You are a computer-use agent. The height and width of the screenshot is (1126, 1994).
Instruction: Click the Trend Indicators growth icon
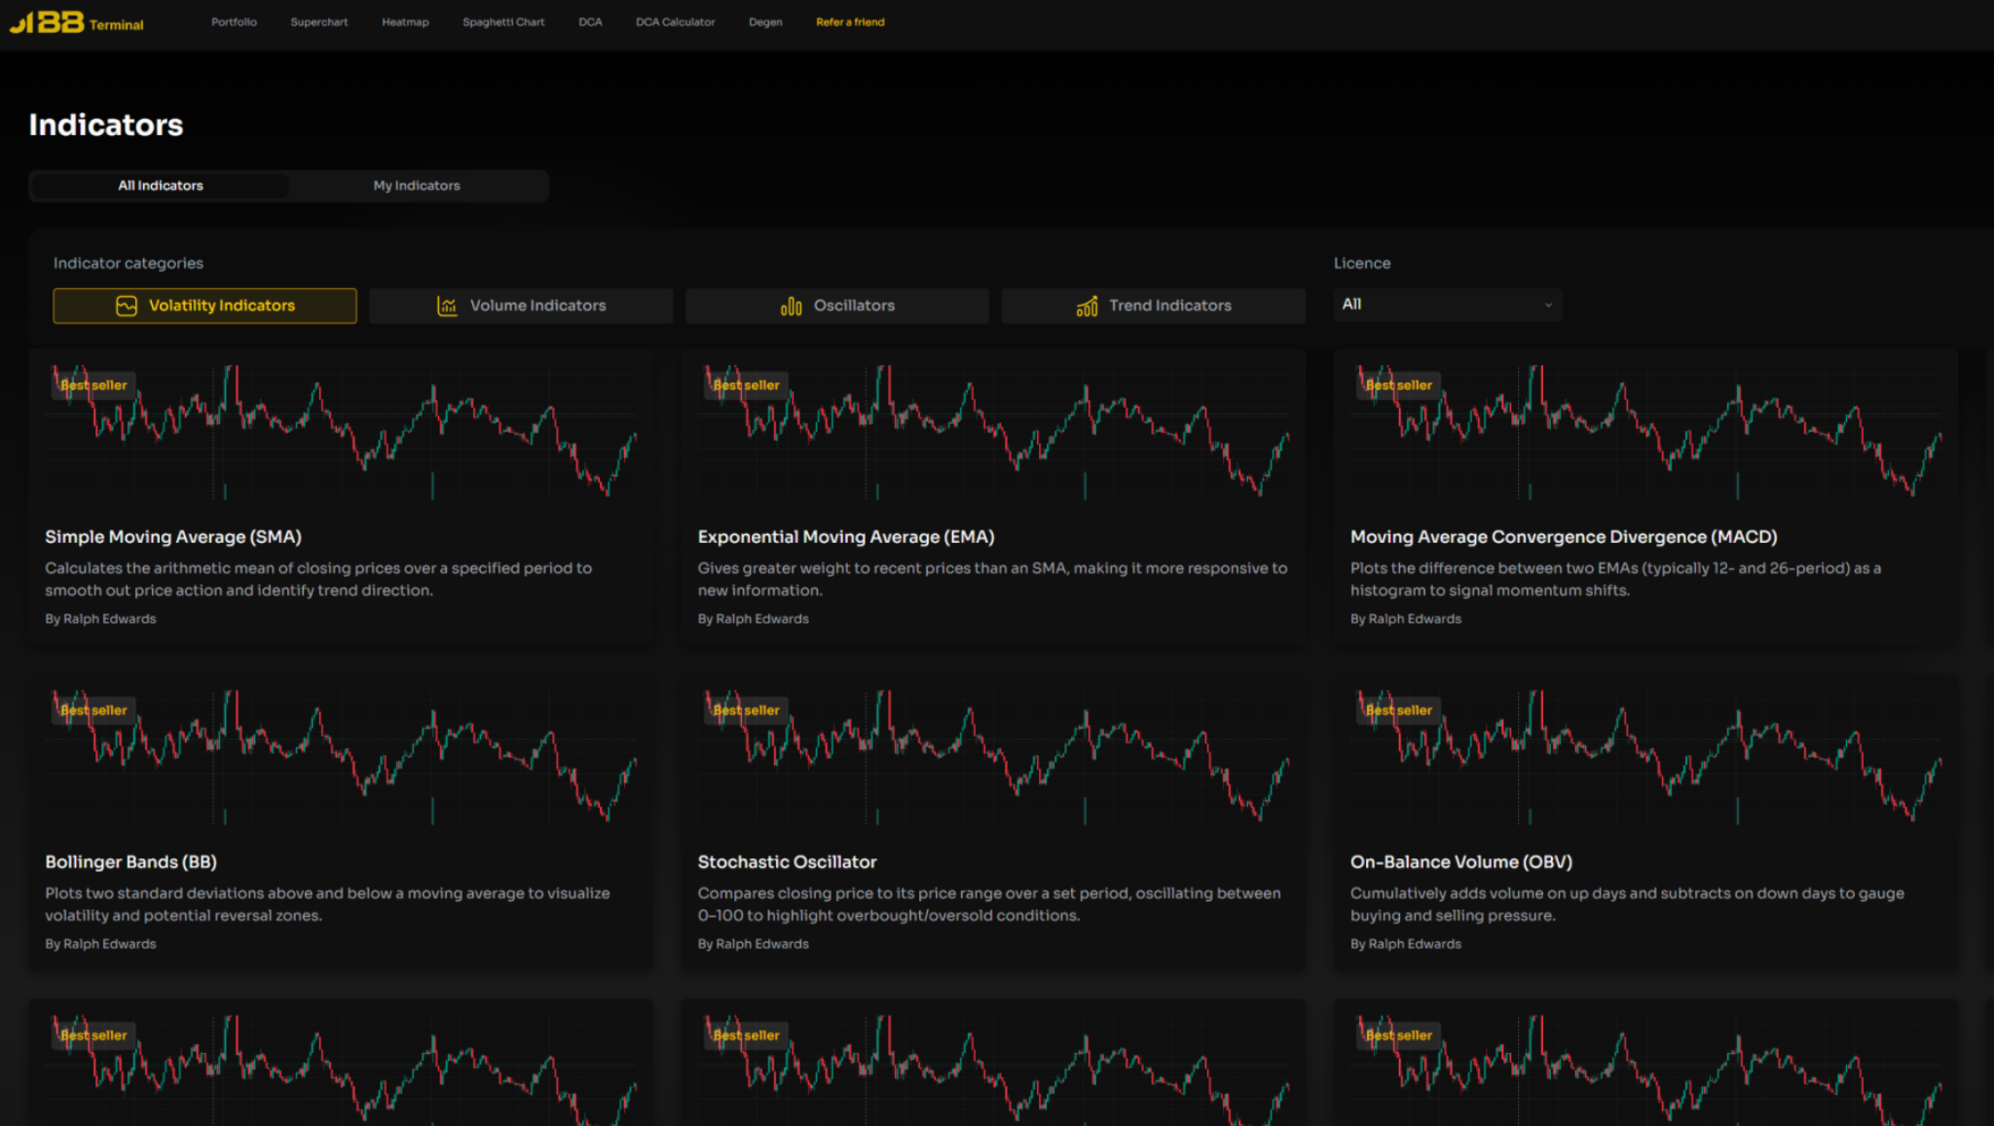pyautogui.click(x=1087, y=306)
